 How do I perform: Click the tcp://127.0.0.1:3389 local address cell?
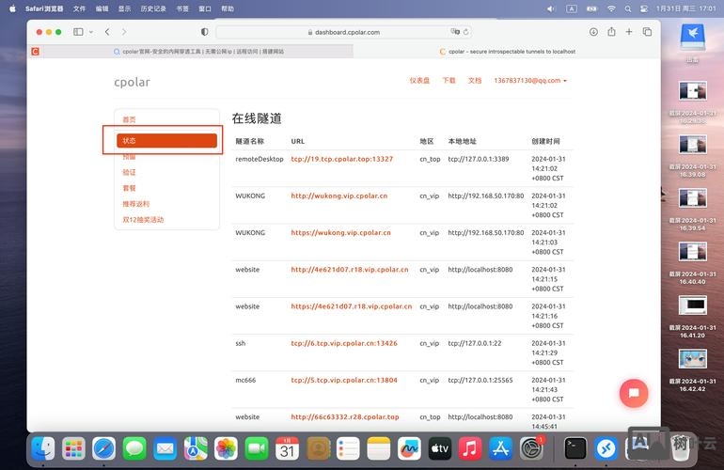(479, 159)
